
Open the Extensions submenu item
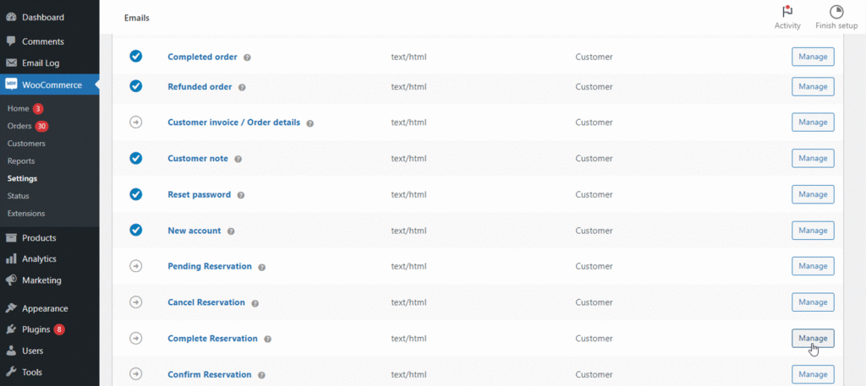[x=26, y=214]
